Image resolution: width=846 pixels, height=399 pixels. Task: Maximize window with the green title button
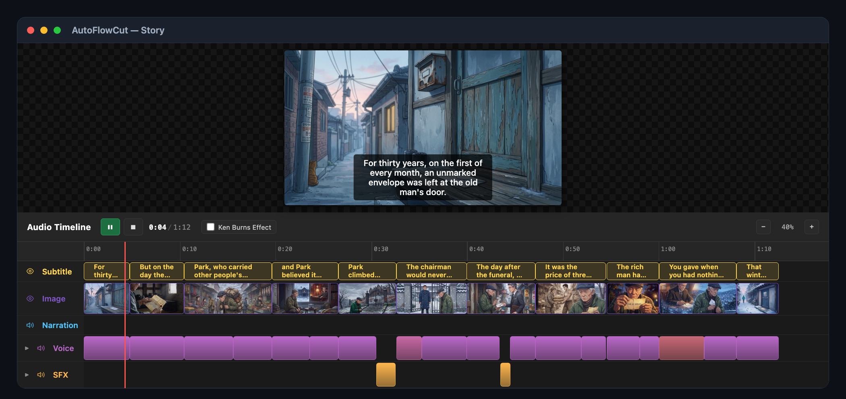coord(57,30)
